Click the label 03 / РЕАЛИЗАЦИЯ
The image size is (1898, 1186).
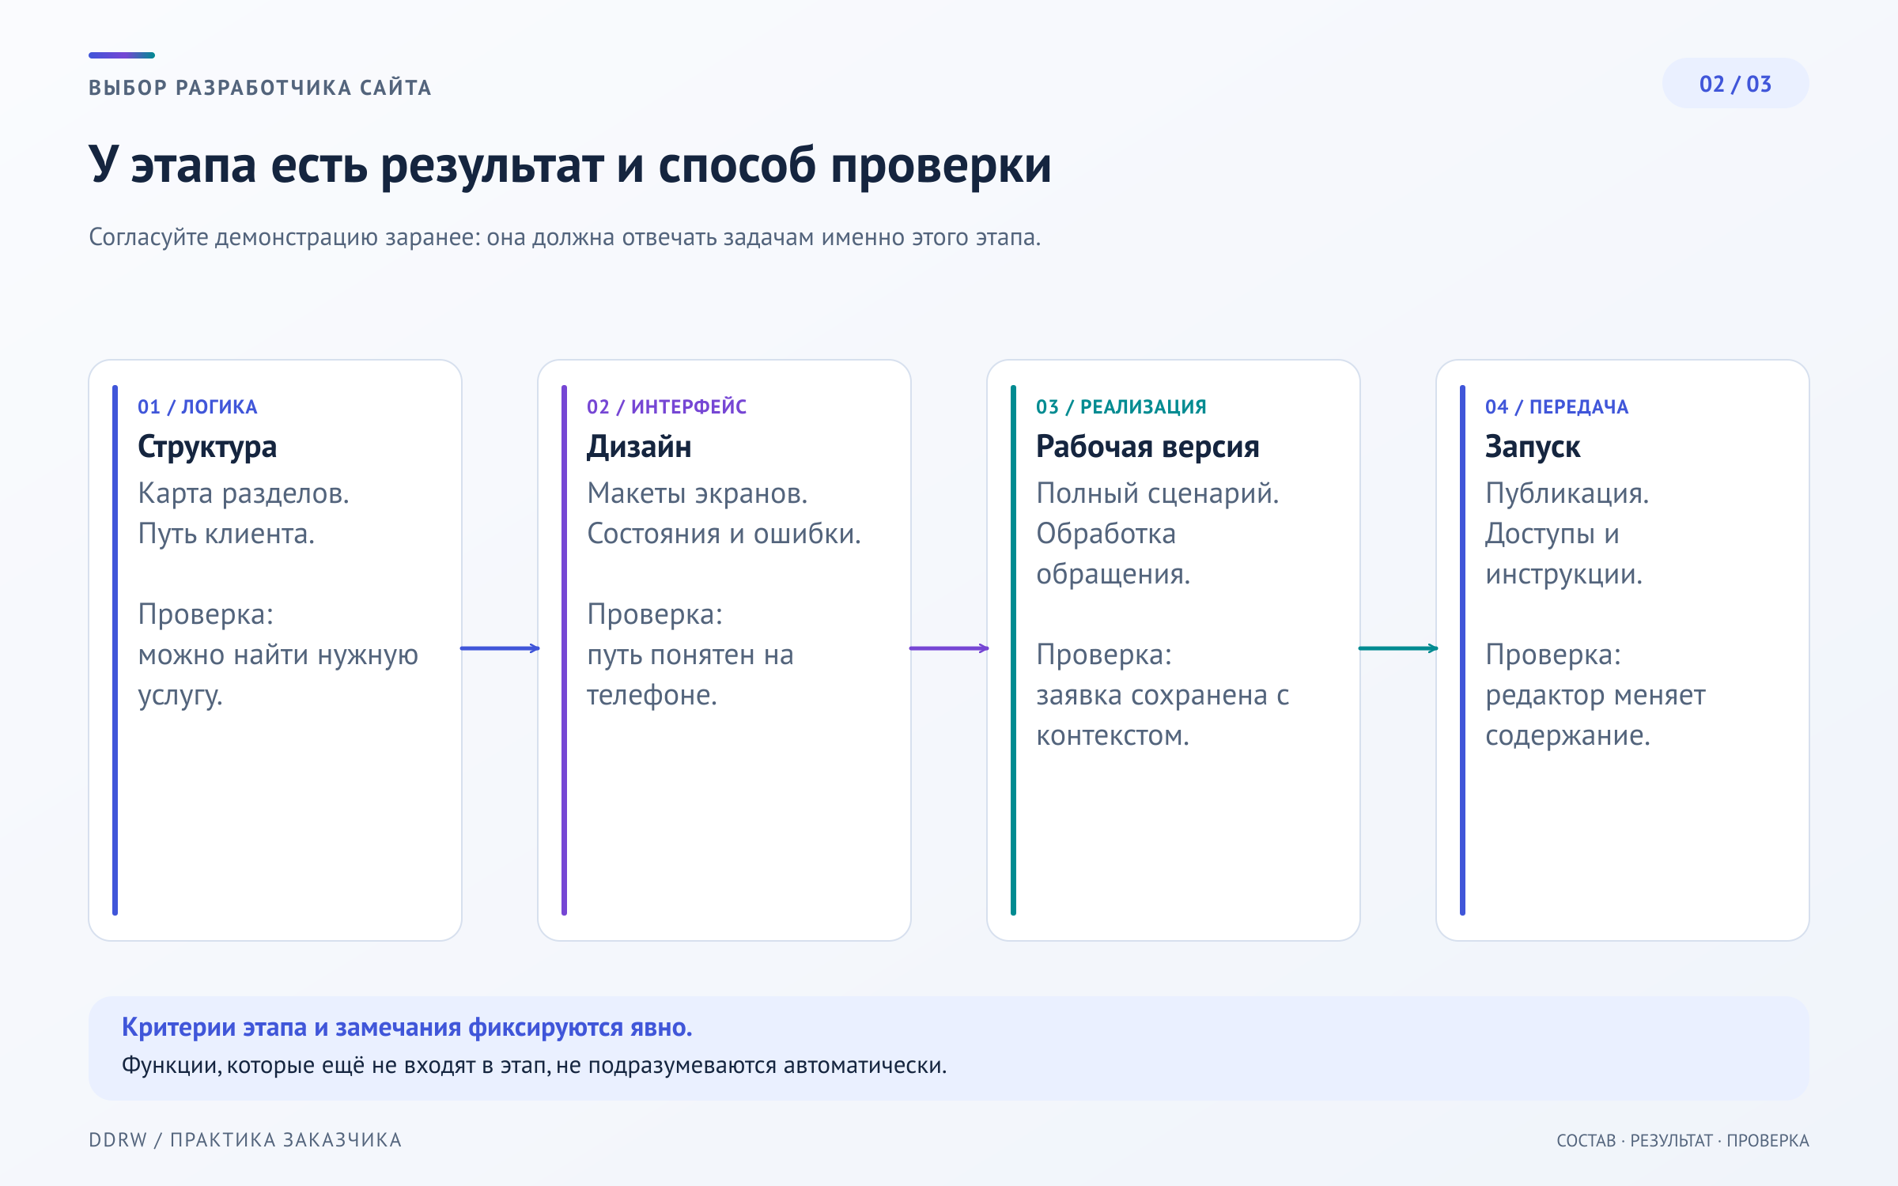click(1121, 407)
